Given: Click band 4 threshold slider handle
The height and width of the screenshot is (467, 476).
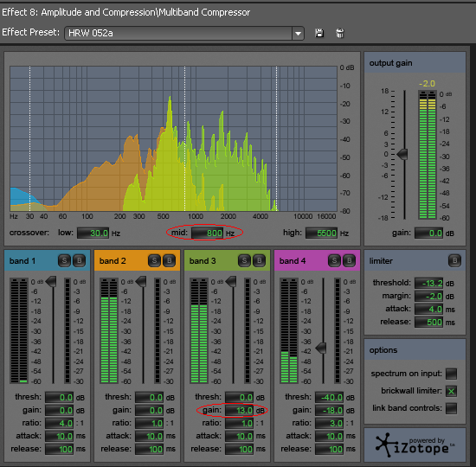Looking at the screenshot, I should click(321, 348).
